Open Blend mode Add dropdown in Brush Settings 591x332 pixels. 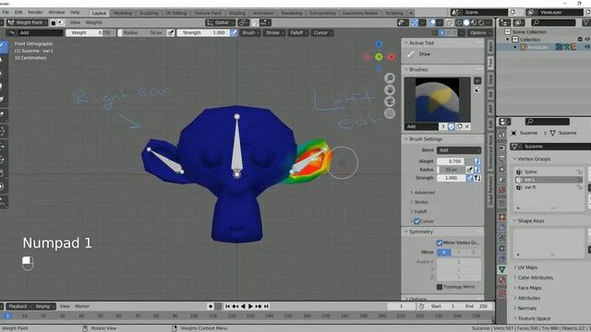click(x=459, y=149)
